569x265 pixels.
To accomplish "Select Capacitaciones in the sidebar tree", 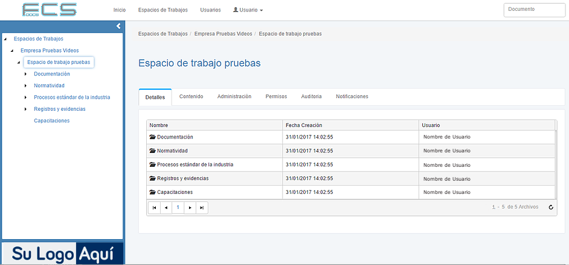I will point(51,120).
